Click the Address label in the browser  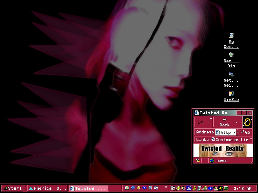click(x=205, y=132)
